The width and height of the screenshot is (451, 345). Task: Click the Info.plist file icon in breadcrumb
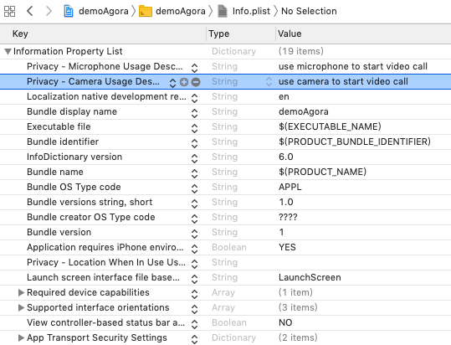click(223, 11)
